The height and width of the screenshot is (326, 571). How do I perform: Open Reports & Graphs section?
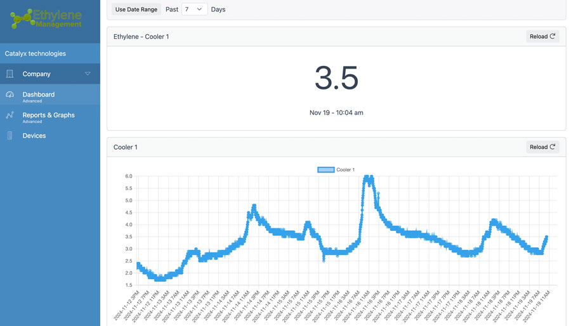click(50, 115)
